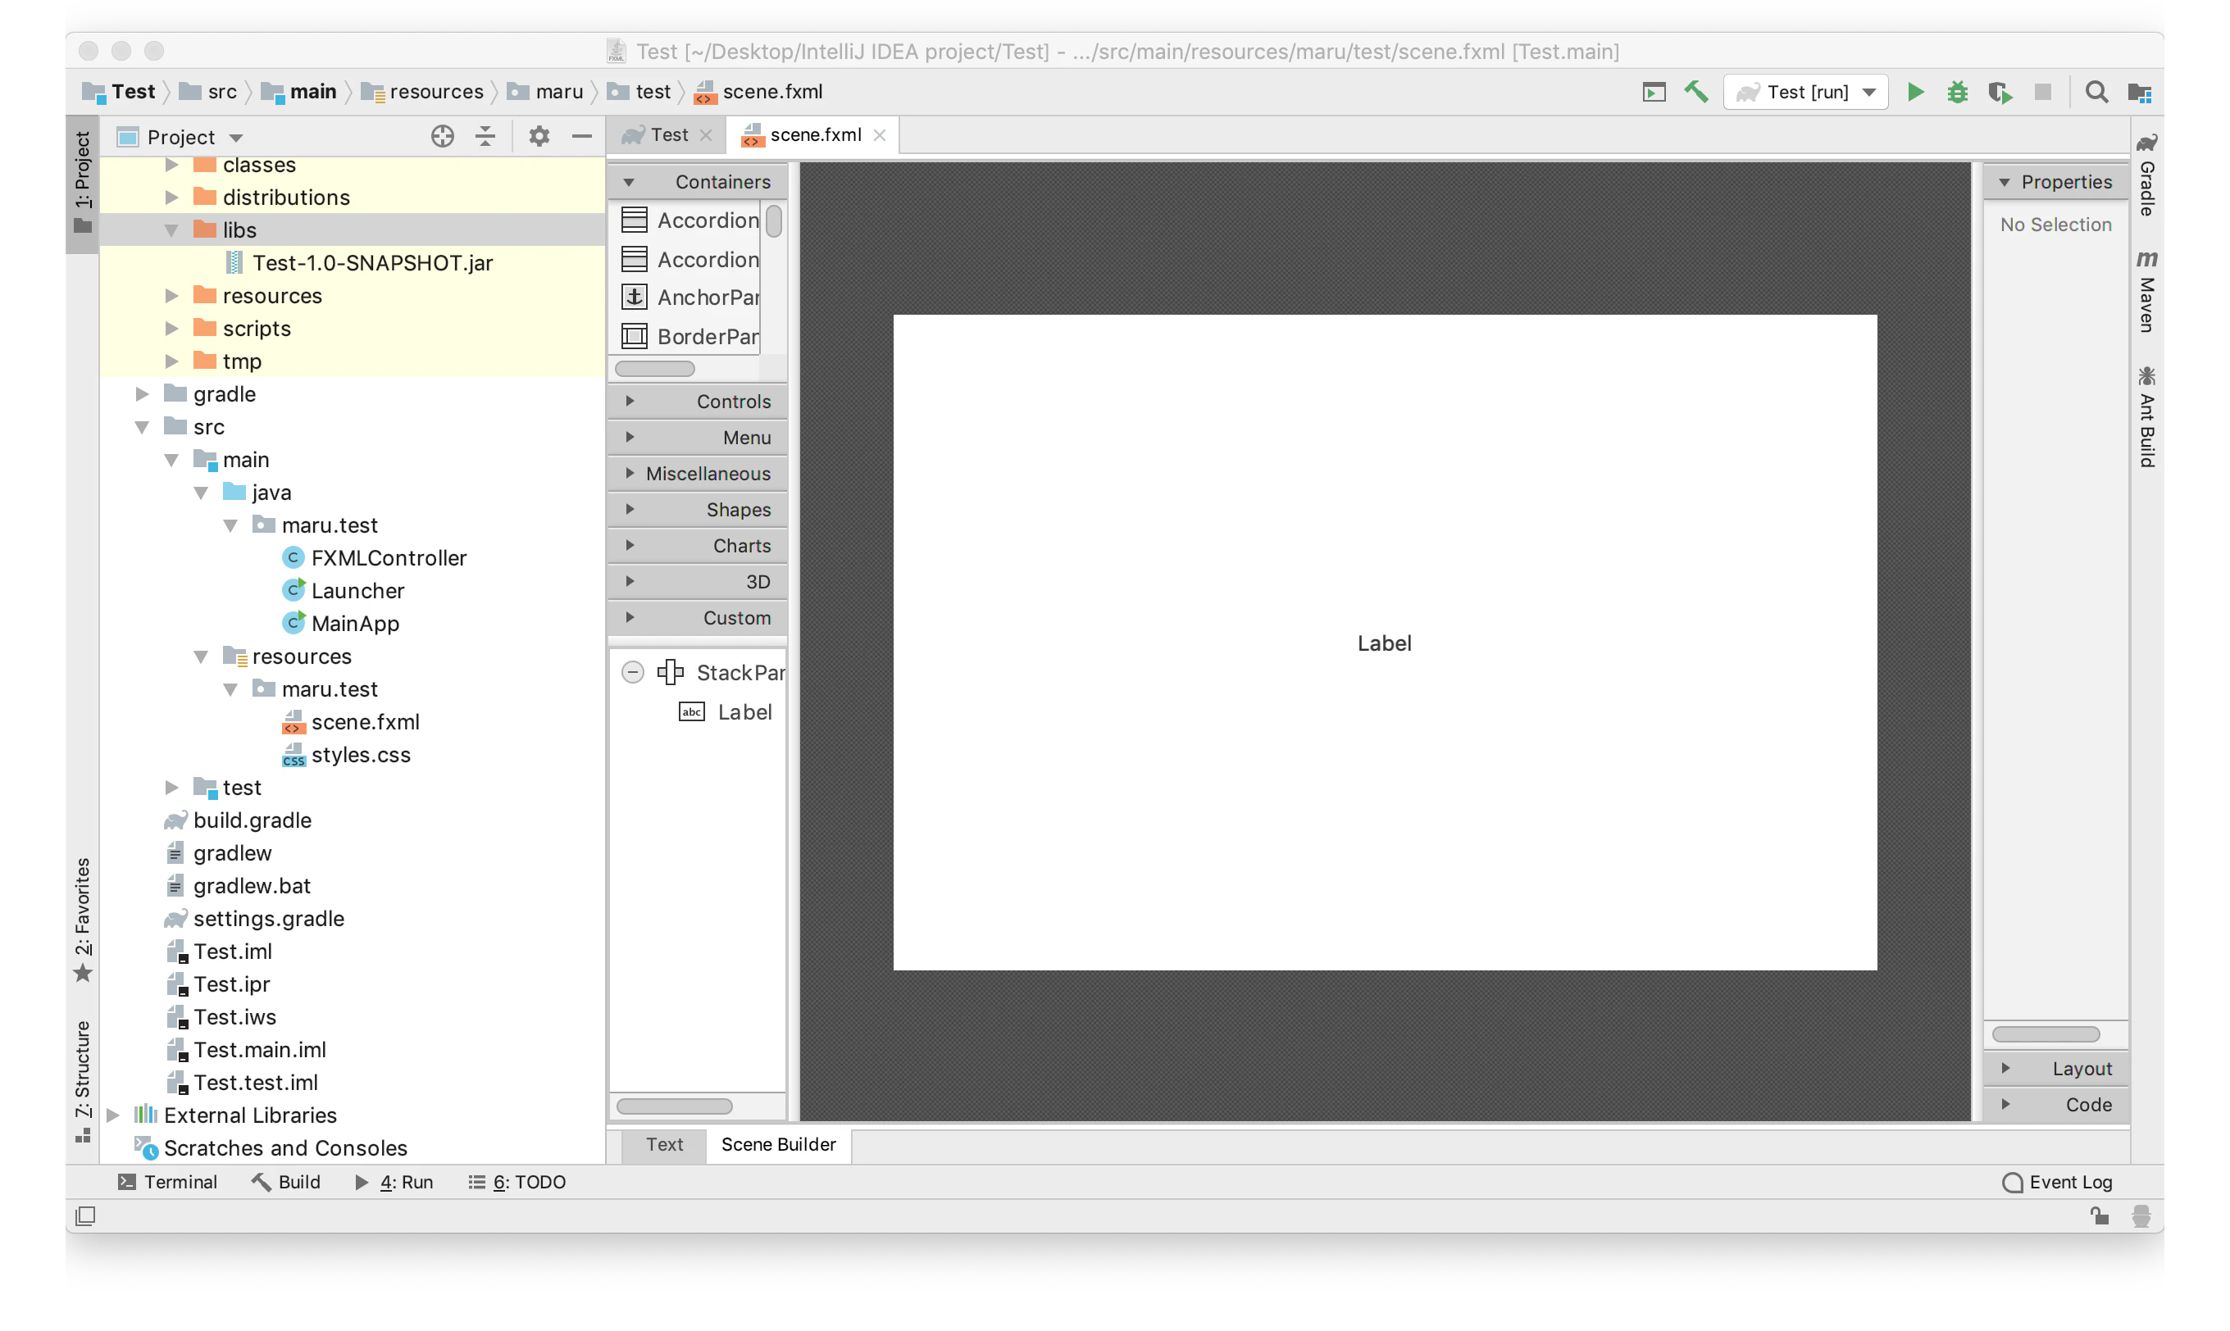Viewport: 2230px width, 1331px height.
Task: Open Project Structure icon in toolbar
Action: tap(2139, 93)
